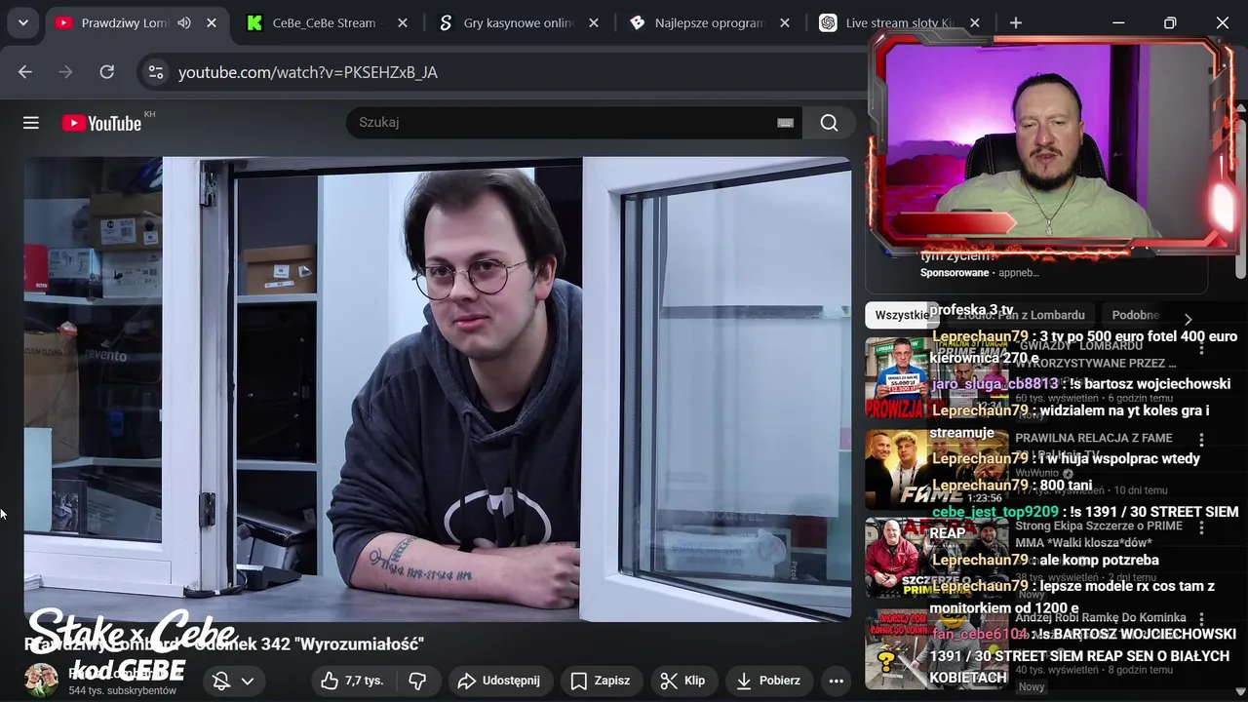Viewport: 1248px width, 702px height.
Task: Switch to the Live stream sloty tab
Action: click(899, 22)
